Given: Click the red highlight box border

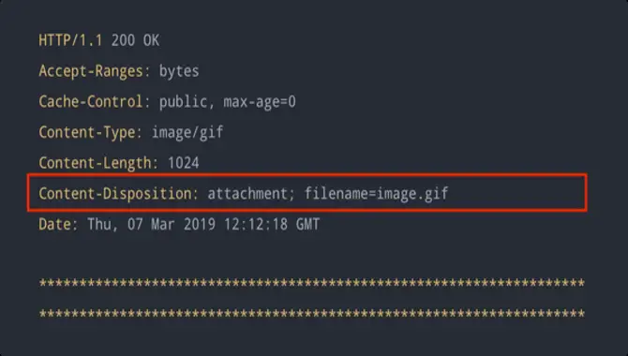Looking at the screenshot, I should coord(307,175).
